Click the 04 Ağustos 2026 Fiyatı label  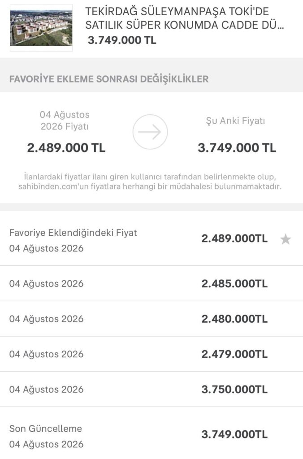(x=65, y=120)
